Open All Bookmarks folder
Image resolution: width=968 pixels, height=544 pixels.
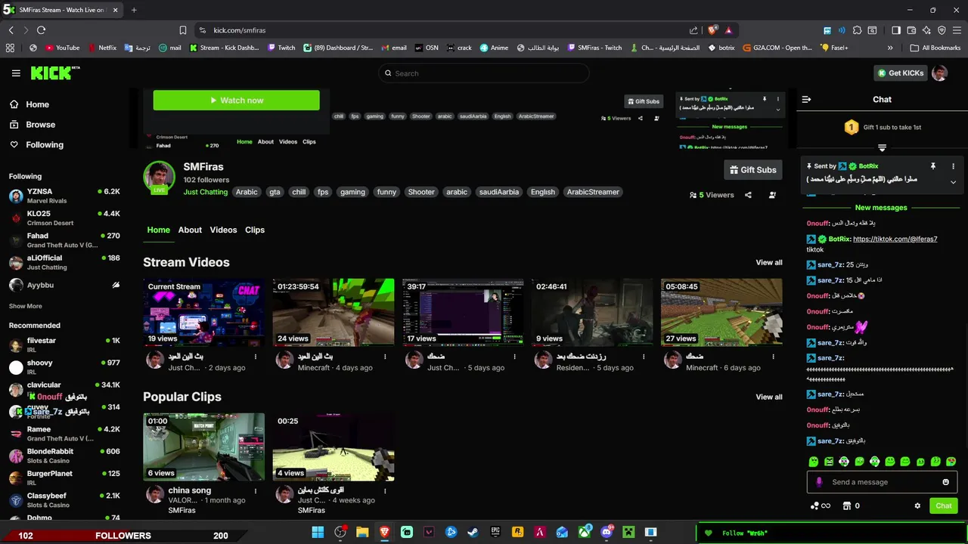click(935, 48)
